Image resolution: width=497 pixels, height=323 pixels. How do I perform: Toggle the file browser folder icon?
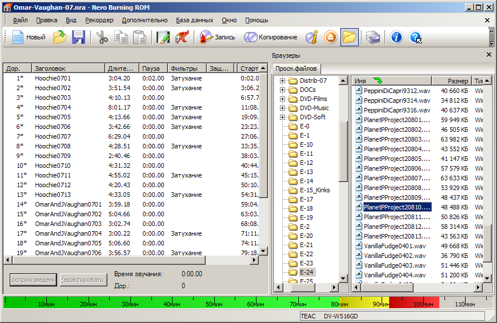[349, 37]
